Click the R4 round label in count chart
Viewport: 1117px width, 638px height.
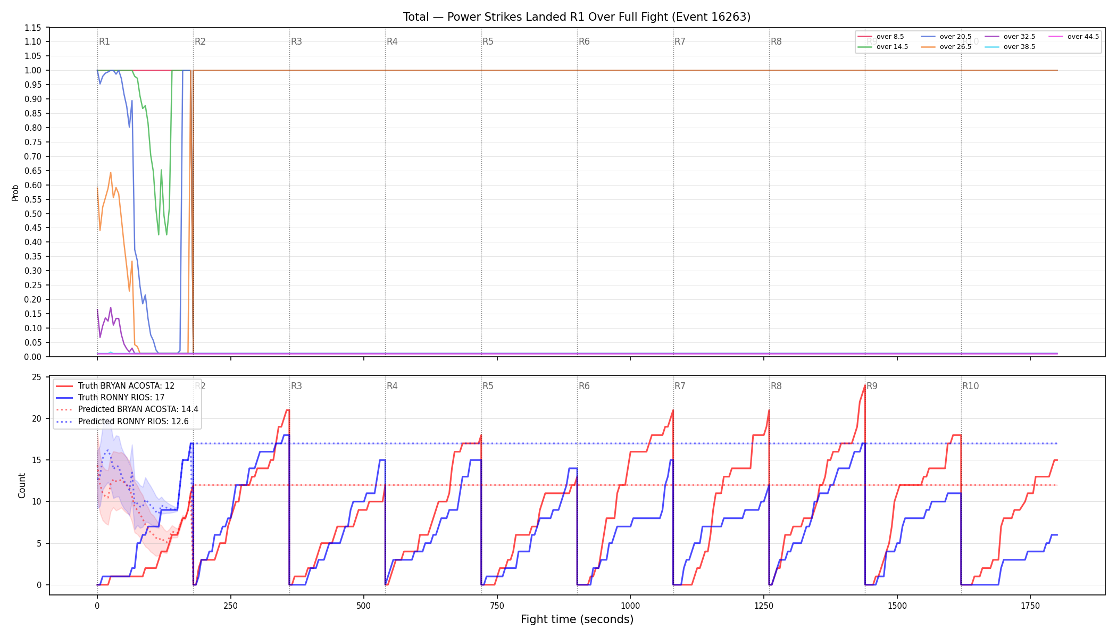point(392,386)
